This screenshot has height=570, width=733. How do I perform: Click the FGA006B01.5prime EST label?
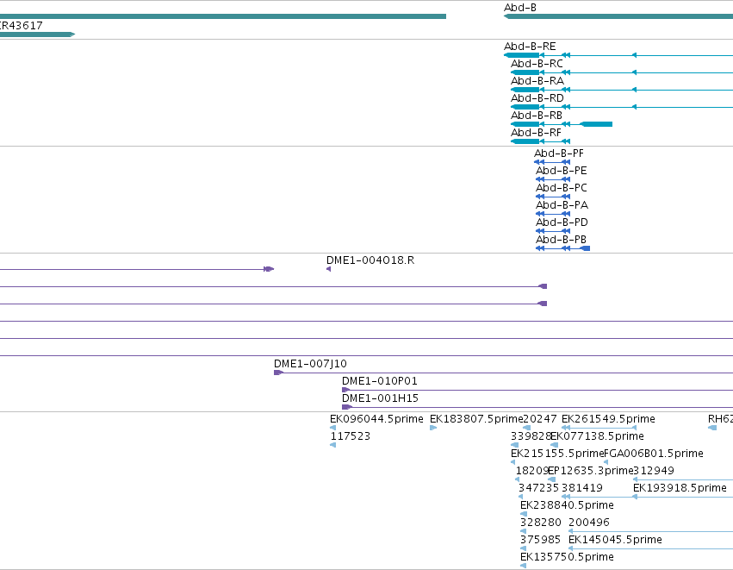[654, 454]
